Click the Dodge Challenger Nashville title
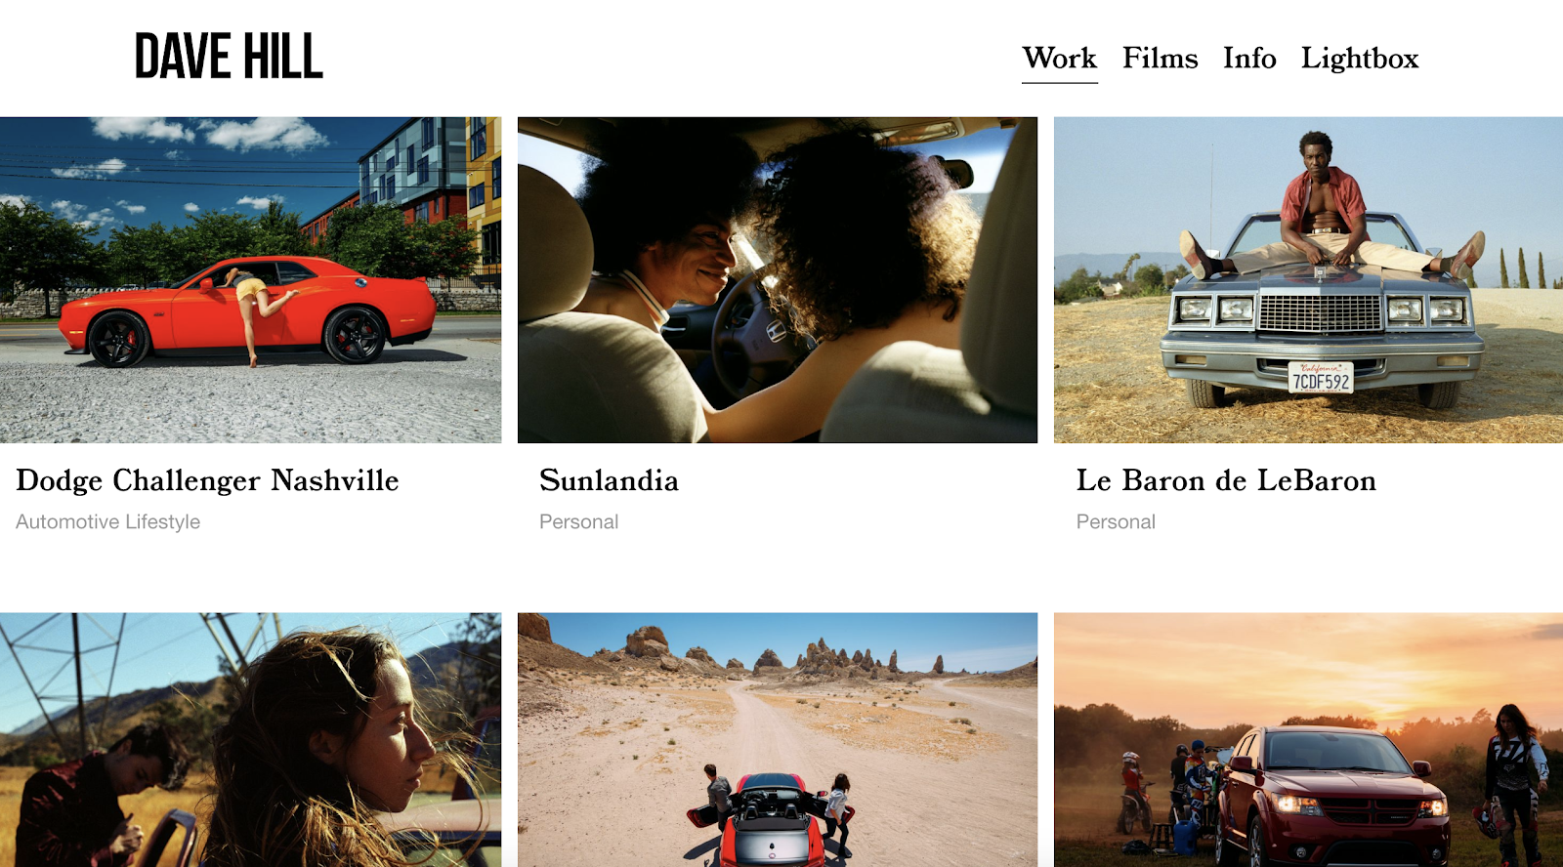The height and width of the screenshot is (867, 1563). [x=207, y=480]
